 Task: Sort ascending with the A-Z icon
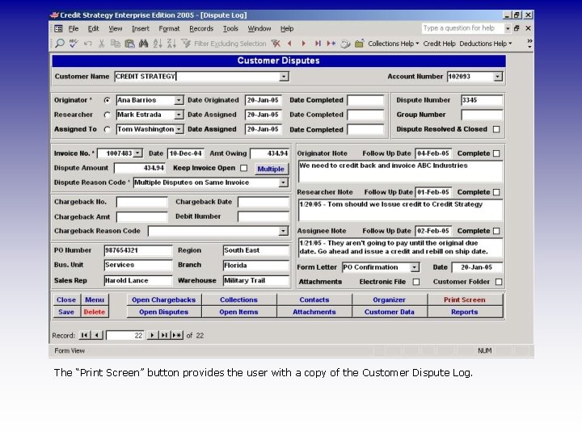click(x=158, y=44)
